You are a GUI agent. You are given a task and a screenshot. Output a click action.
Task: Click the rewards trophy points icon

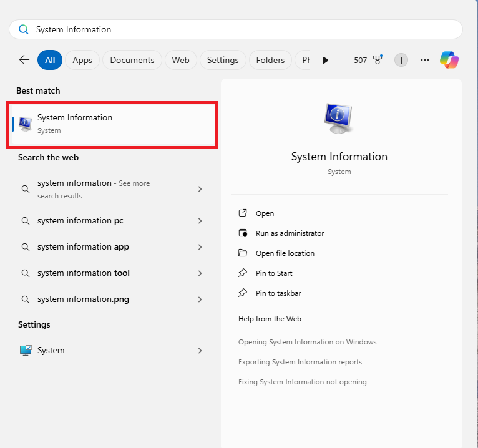pyautogui.click(x=377, y=60)
